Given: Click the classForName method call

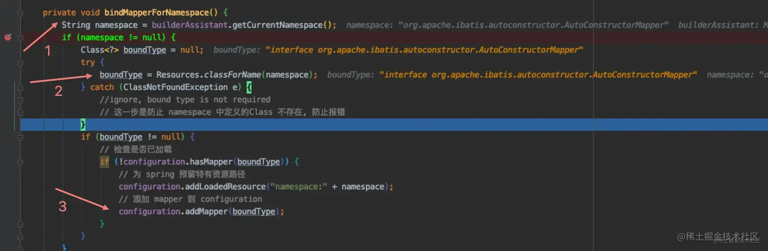Looking at the screenshot, I should coord(233,75).
